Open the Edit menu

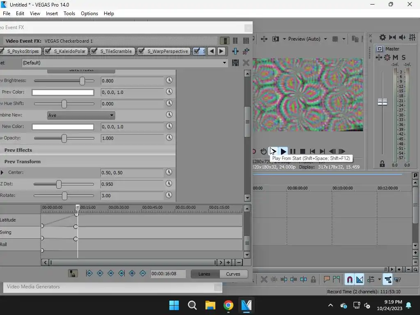point(20,14)
